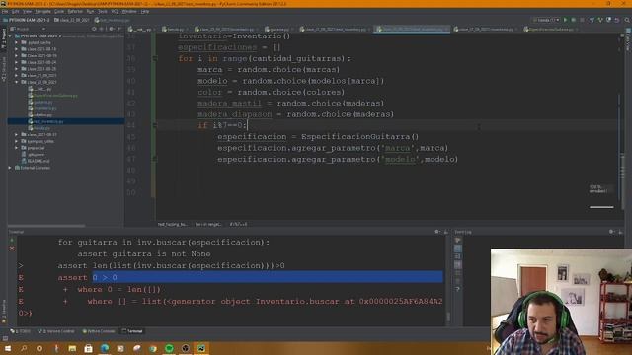Image resolution: width=632 pixels, height=355 pixels.
Task: Open guitarra.py in the project tree
Action: 43,103
